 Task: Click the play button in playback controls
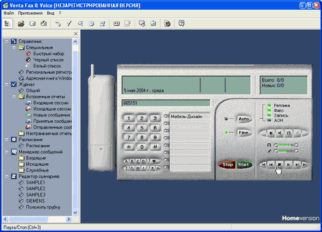[289, 165]
